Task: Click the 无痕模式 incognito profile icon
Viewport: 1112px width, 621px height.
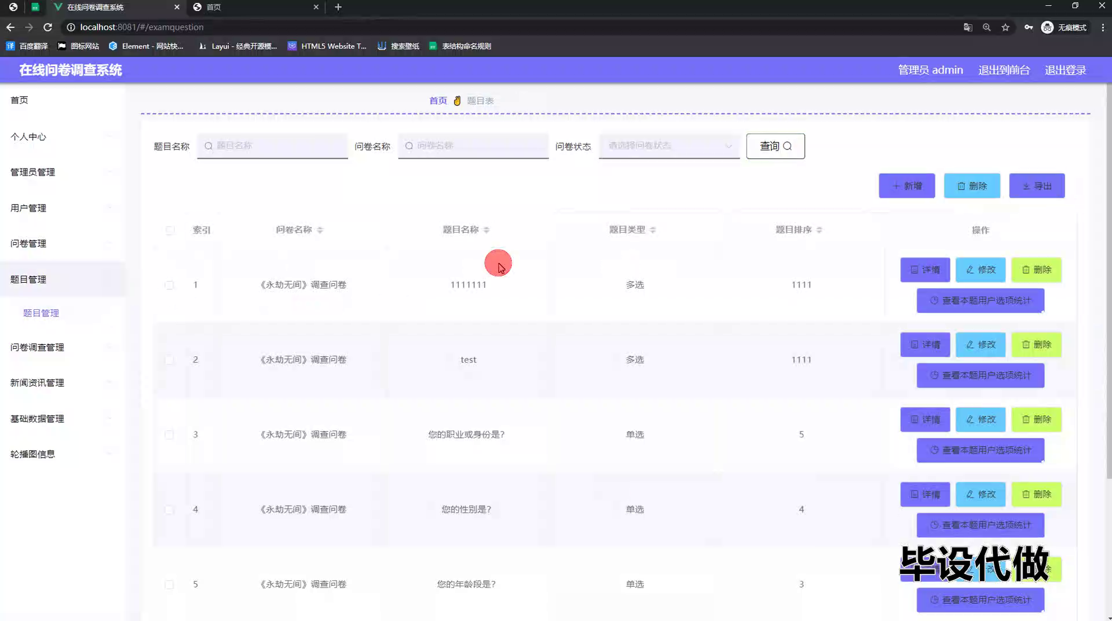Action: (x=1064, y=27)
